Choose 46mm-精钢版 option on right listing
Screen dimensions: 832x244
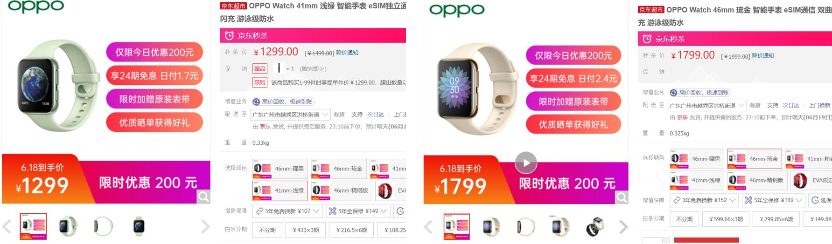pyautogui.click(x=756, y=180)
